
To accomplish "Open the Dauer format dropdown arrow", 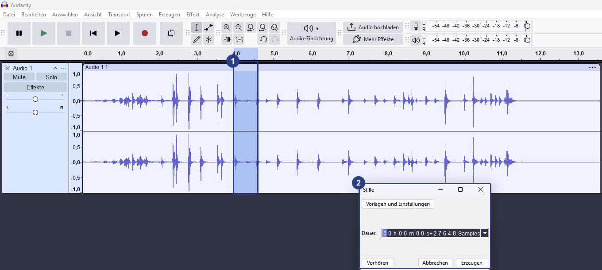I will [x=485, y=233].
